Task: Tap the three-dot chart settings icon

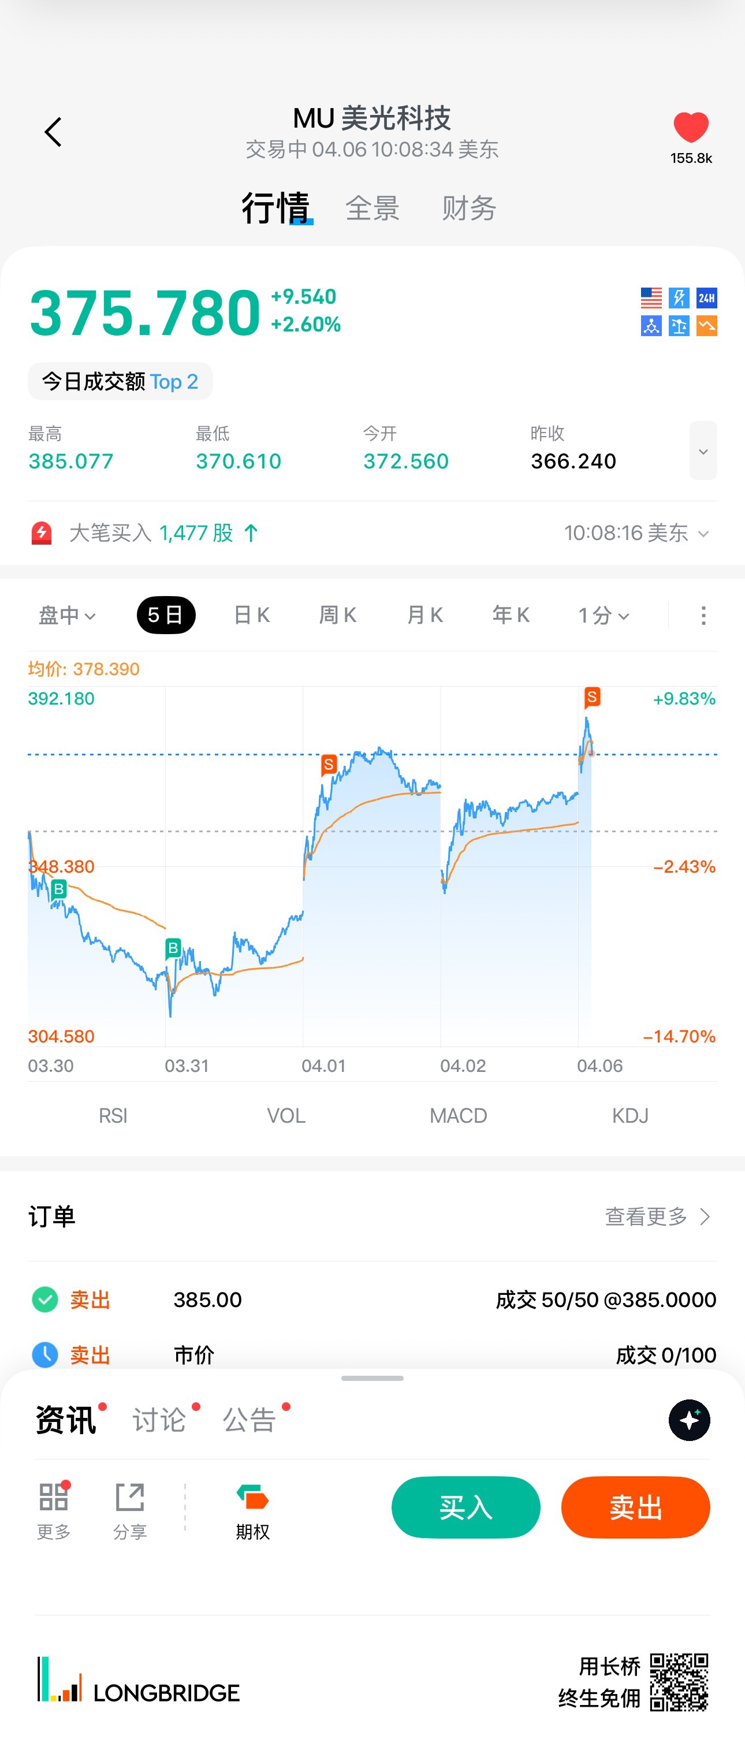Action: 703,616
